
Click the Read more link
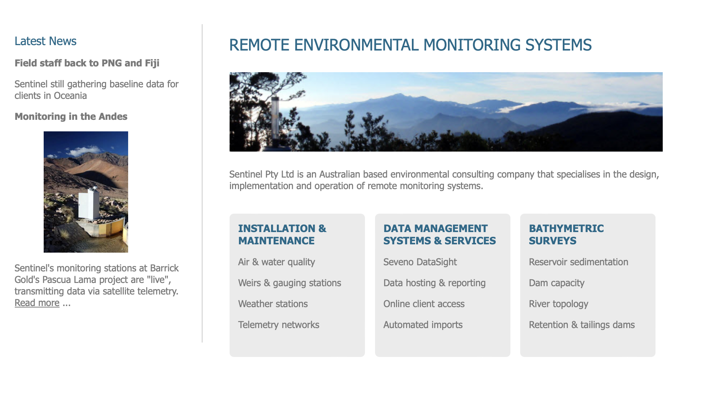click(37, 303)
